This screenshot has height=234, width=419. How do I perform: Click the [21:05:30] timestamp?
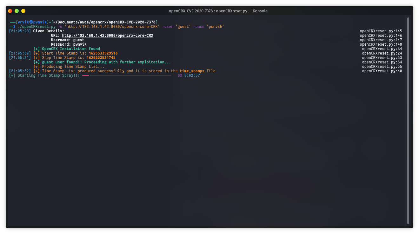20,53
